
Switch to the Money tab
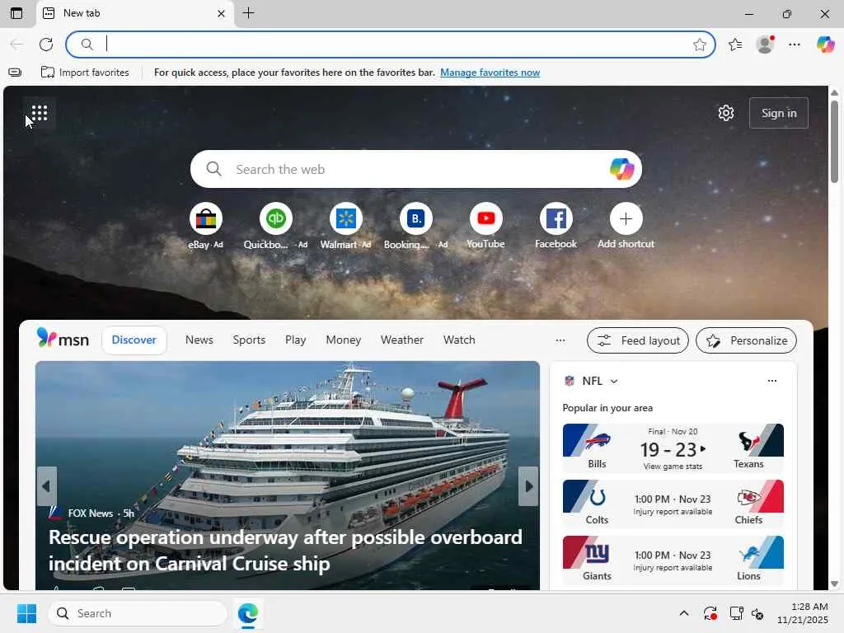344,340
